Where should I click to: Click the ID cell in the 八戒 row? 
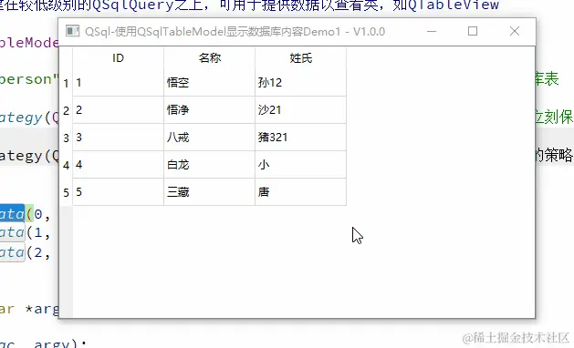pos(119,138)
